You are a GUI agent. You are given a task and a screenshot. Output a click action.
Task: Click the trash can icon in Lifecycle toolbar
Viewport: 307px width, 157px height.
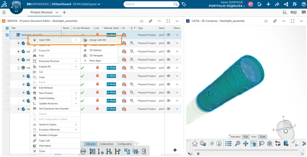point(144,151)
